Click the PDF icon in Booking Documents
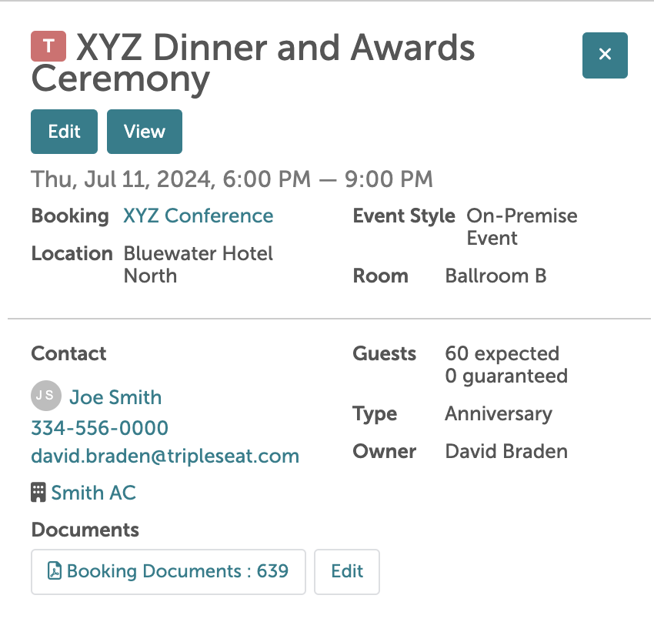The height and width of the screenshot is (622, 654). click(x=54, y=572)
